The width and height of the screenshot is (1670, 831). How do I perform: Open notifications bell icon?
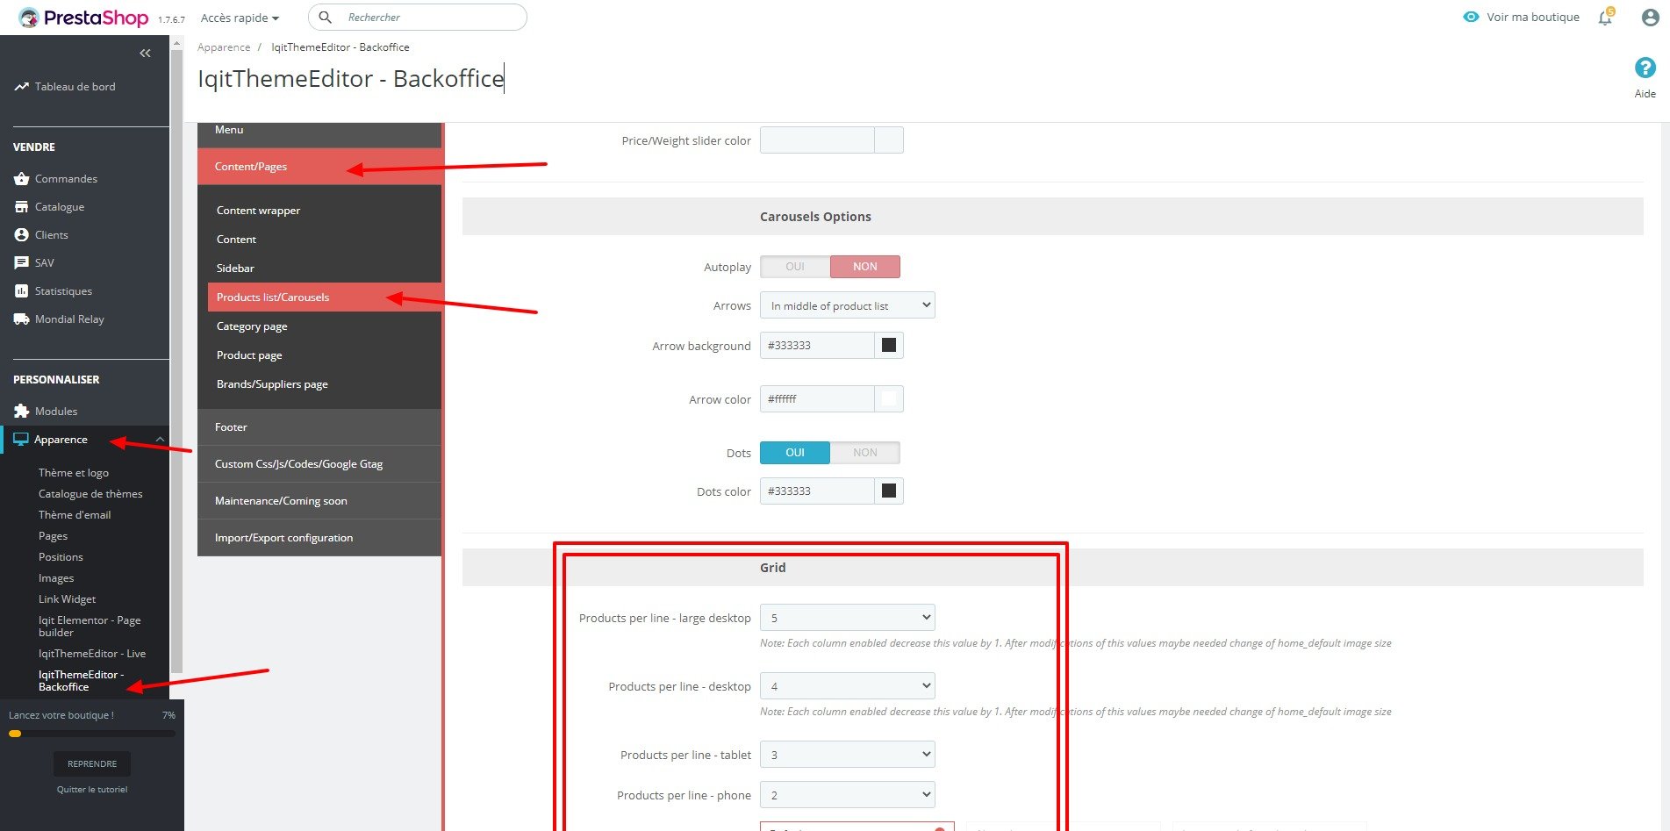[1605, 17]
